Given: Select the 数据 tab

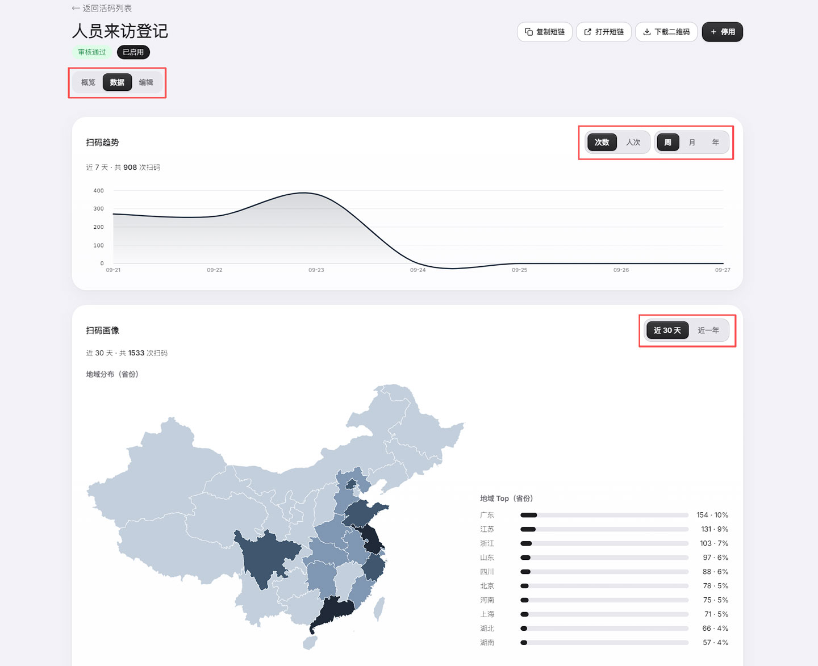Looking at the screenshot, I should tap(117, 82).
